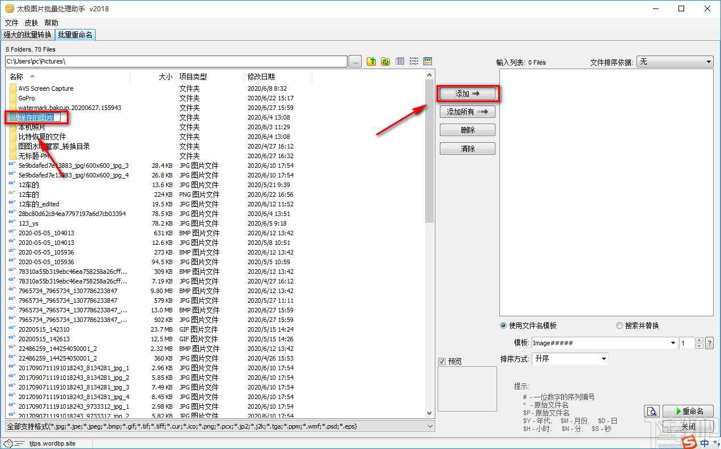Refresh the folder with the green refresh icon
Viewport: 721px width, 449px height.
pos(385,61)
